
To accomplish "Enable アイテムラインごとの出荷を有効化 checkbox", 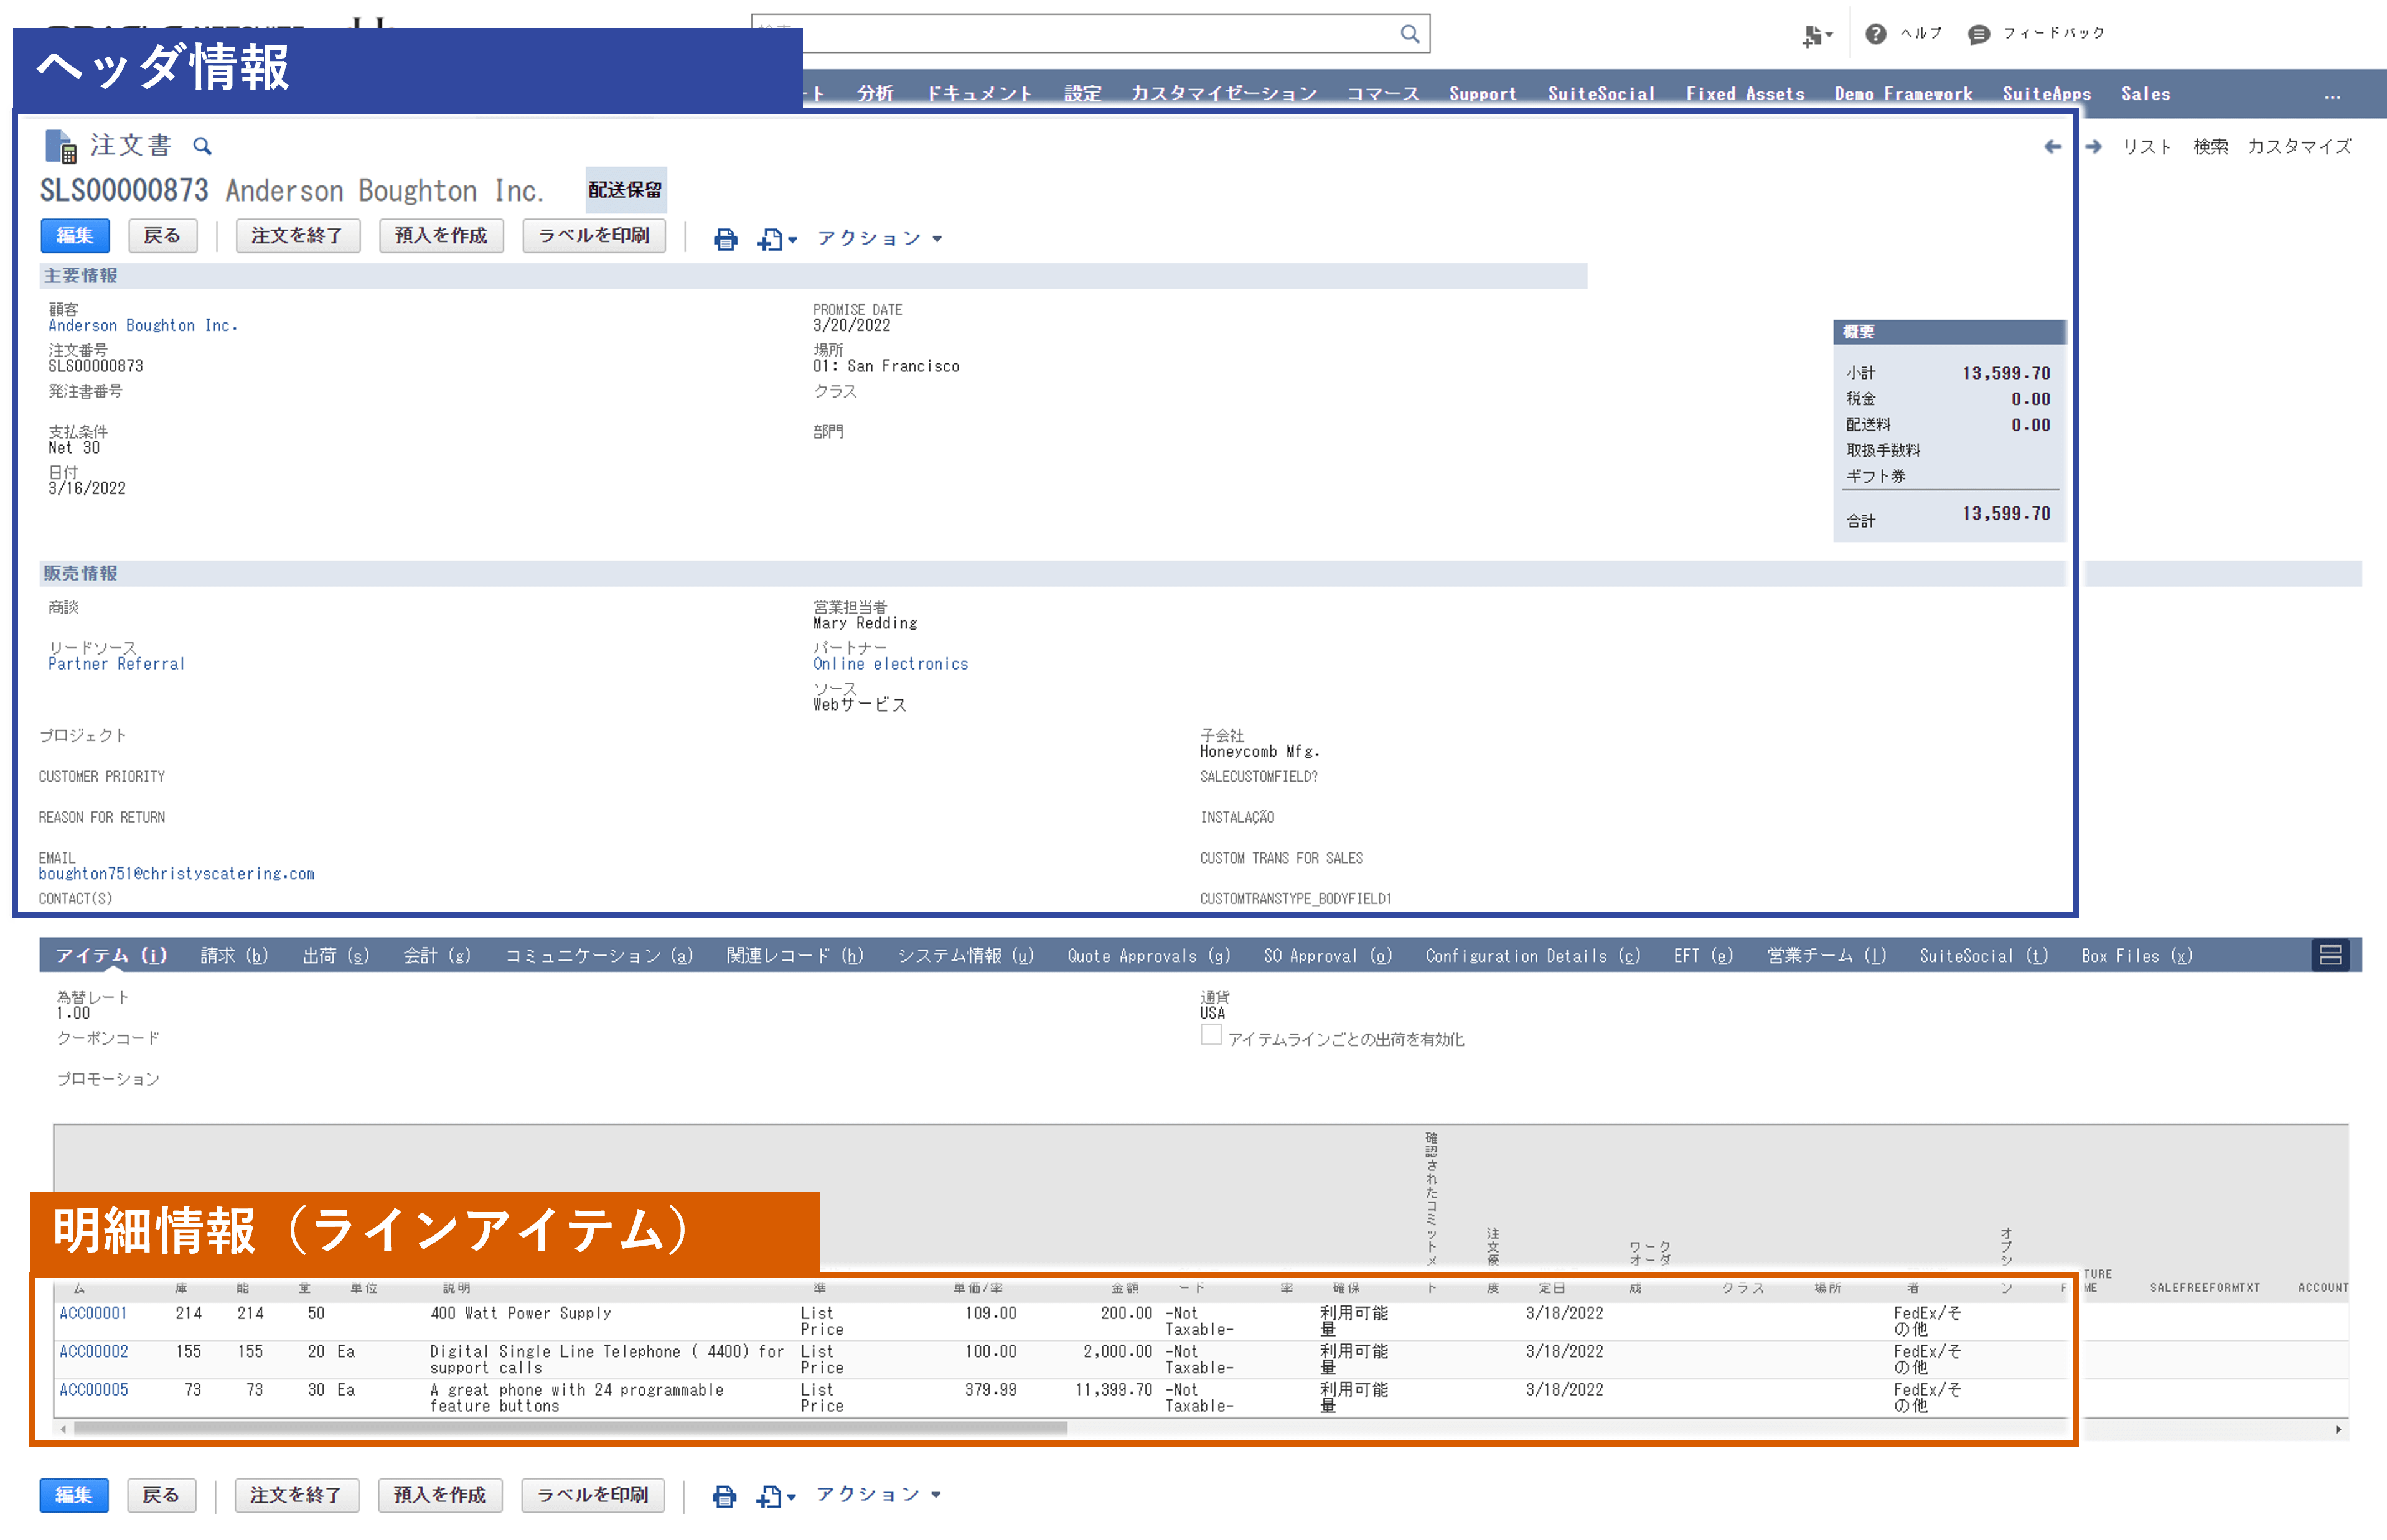I will pos(1211,1036).
